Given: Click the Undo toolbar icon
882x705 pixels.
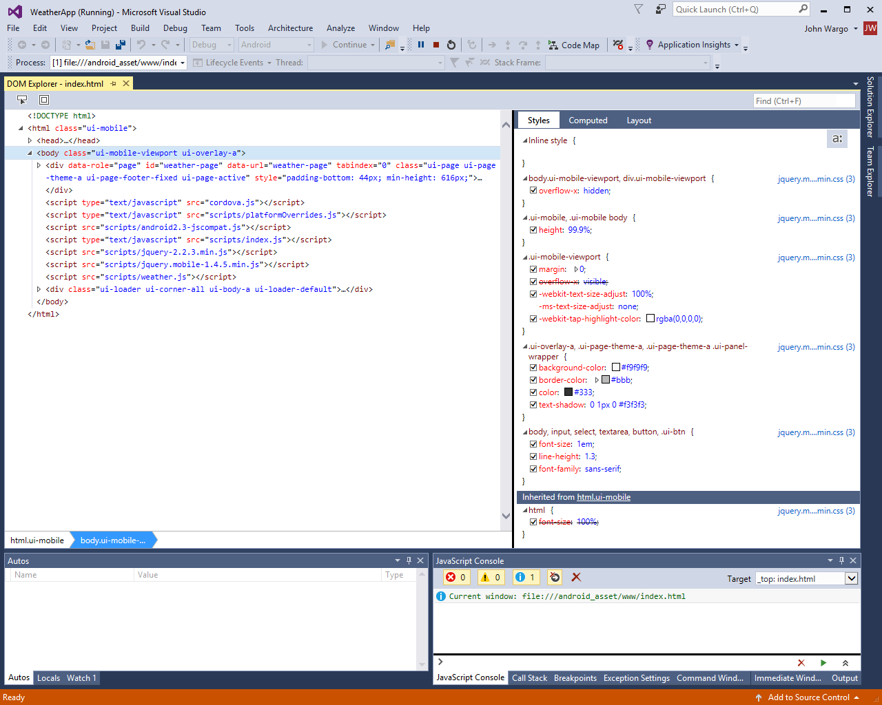Looking at the screenshot, I should (x=141, y=45).
